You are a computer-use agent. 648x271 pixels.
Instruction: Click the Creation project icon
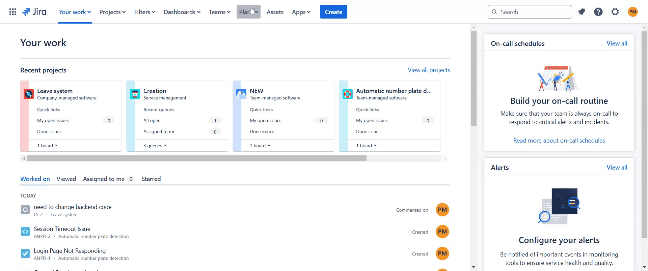tap(135, 94)
